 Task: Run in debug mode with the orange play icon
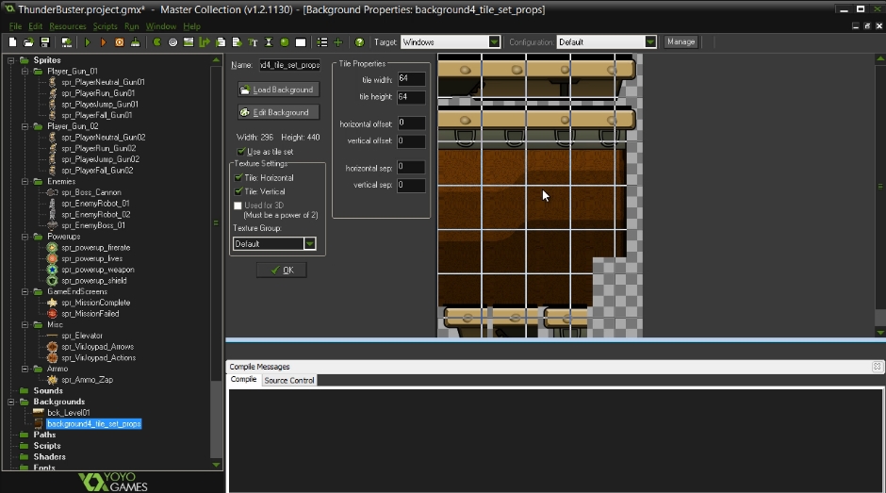pyautogui.click(x=103, y=42)
